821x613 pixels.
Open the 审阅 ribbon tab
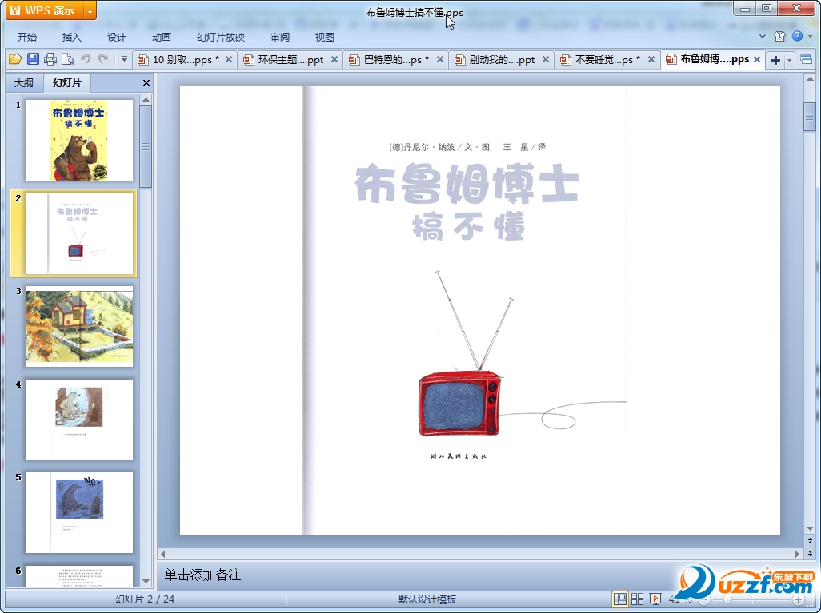(280, 37)
